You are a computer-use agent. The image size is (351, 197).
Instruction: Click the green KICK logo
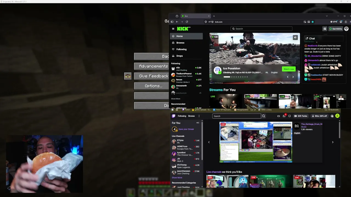pyautogui.click(x=183, y=29)
